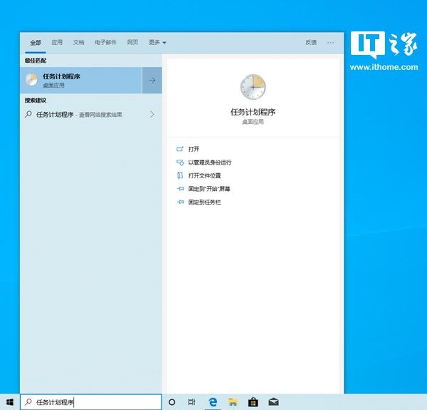Switch to the 应用 tab
Viewport: 427px width, 410px height.
click(x=57, y=42)
